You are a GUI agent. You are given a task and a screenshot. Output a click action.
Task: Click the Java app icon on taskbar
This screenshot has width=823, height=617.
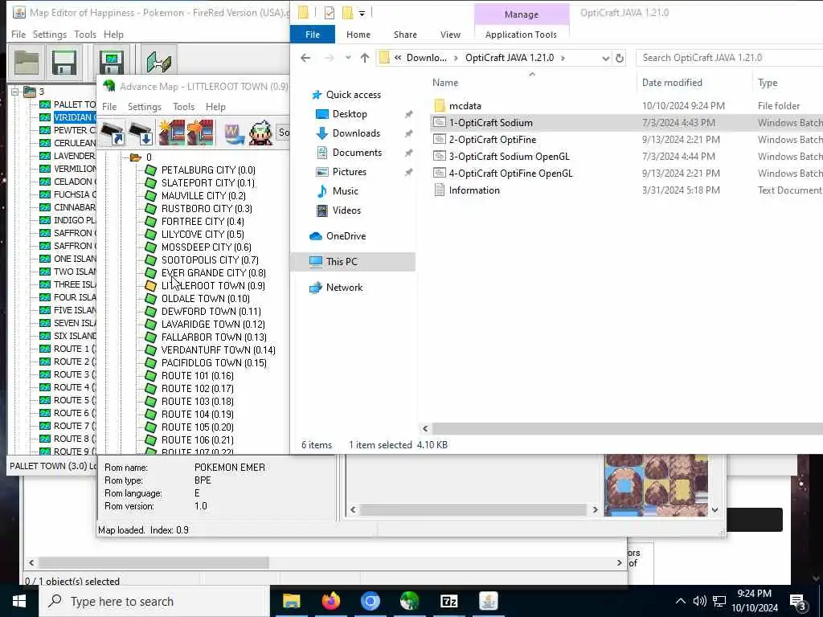click(x=488, y=601)
